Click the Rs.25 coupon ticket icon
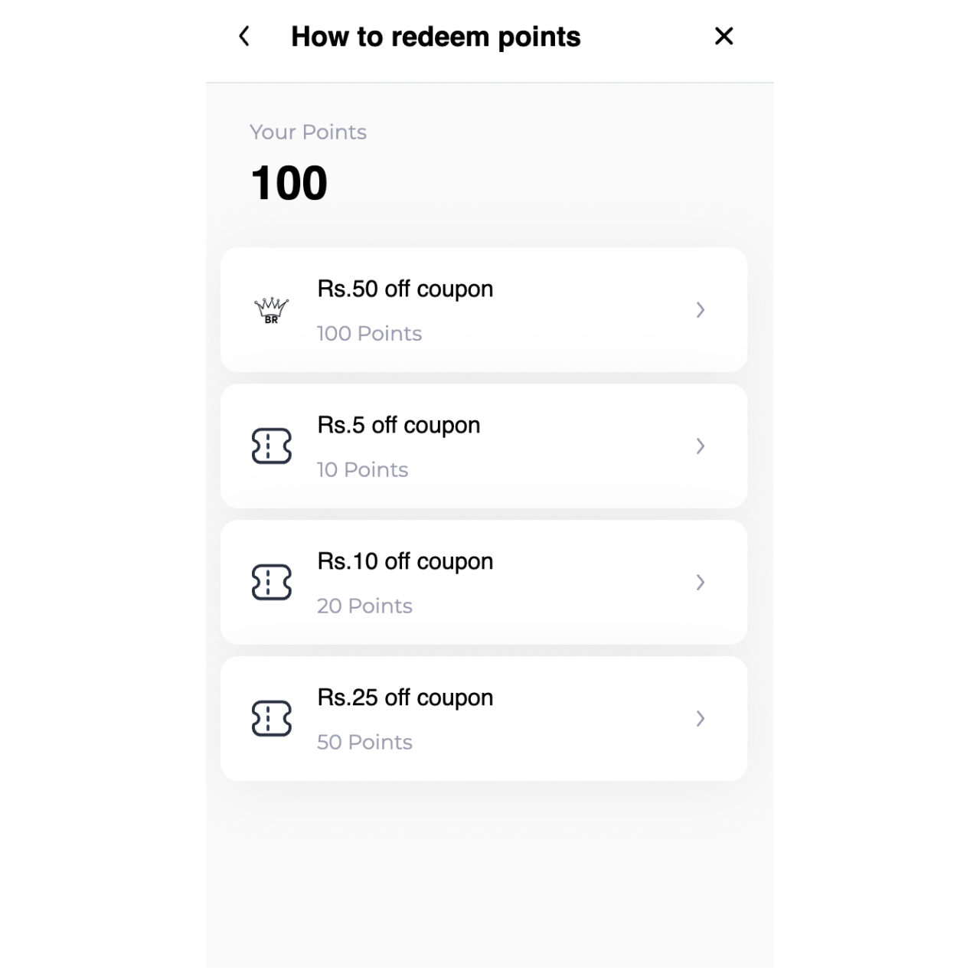Screen dimensions: 980x980 [x=272, y=719]
